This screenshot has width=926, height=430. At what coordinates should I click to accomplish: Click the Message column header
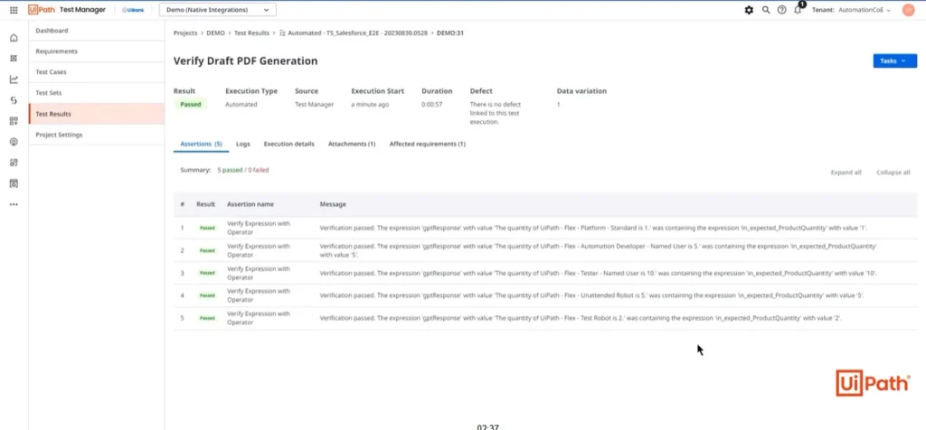coord(333,204)
